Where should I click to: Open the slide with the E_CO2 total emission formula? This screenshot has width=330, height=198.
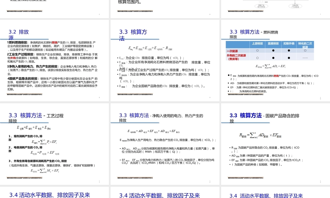[x=165, y=61]
